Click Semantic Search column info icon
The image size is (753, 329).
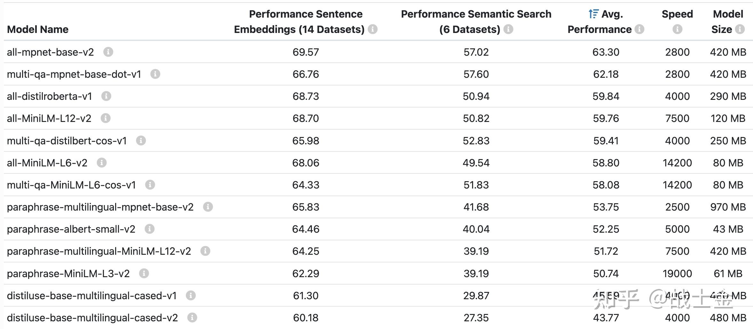point(508,29)
